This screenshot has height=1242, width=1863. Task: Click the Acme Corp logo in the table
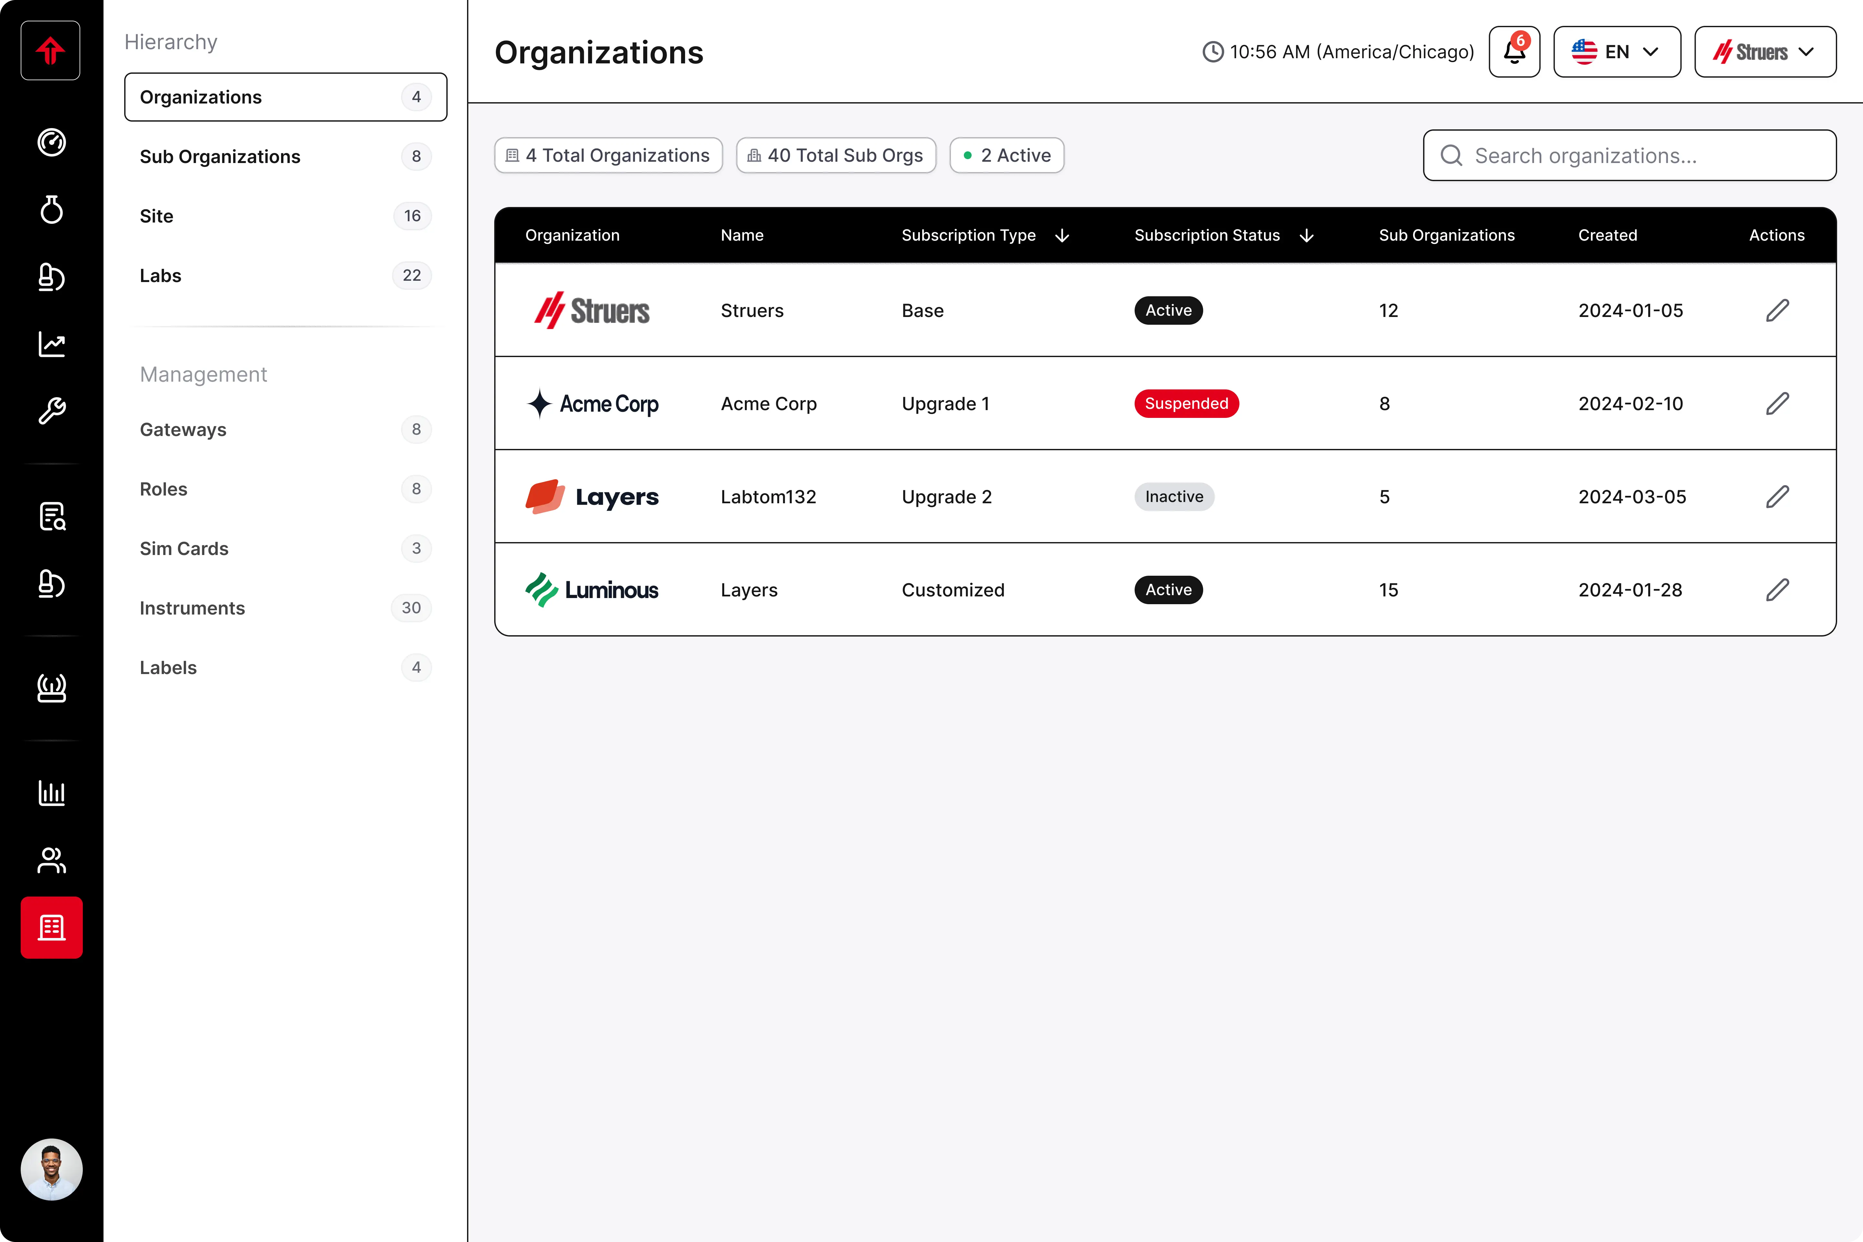pyautogui.click(x=593, y=404)
